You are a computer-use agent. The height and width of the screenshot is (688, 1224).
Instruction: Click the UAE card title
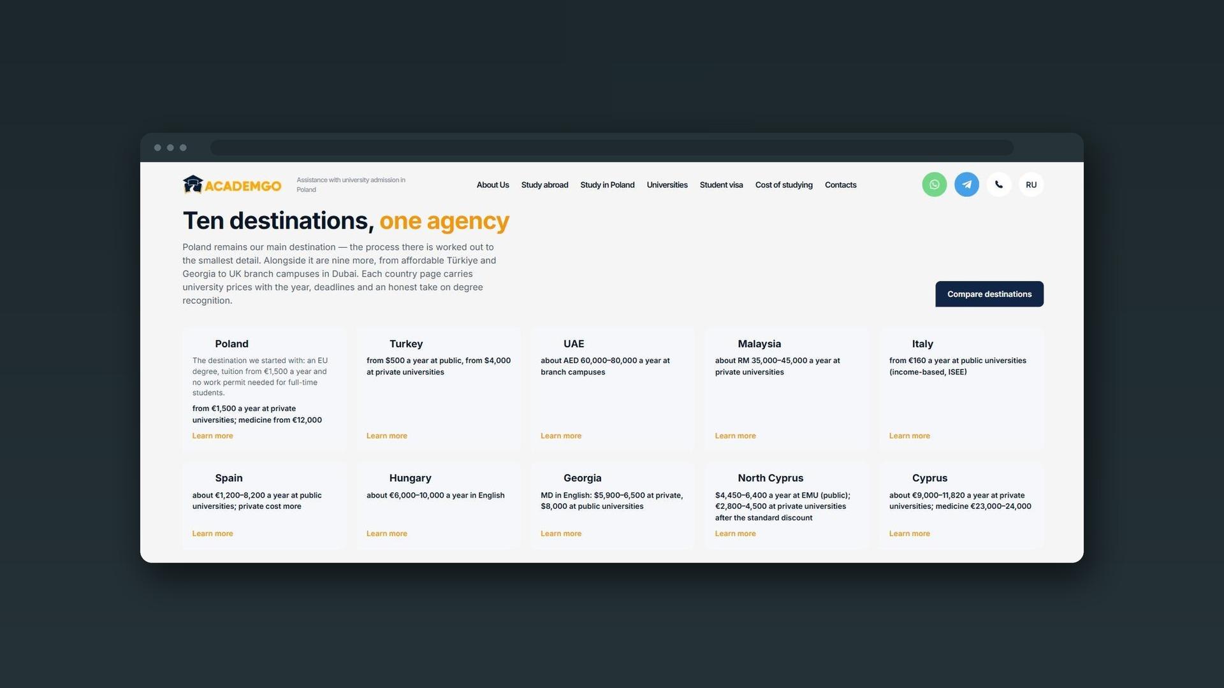[574, 344]
